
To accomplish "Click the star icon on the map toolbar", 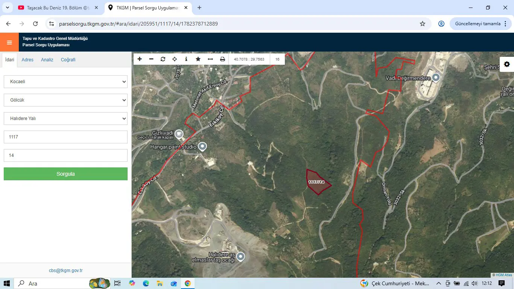I will pos(198,59).
